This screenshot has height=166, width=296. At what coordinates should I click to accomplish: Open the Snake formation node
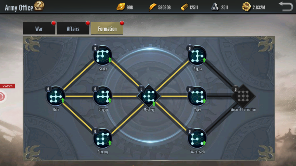click(x=103, y=56)
